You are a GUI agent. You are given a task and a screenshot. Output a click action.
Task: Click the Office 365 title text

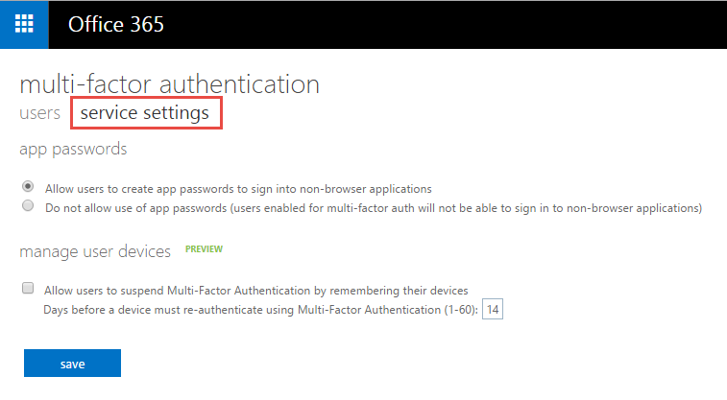point(115,25)
